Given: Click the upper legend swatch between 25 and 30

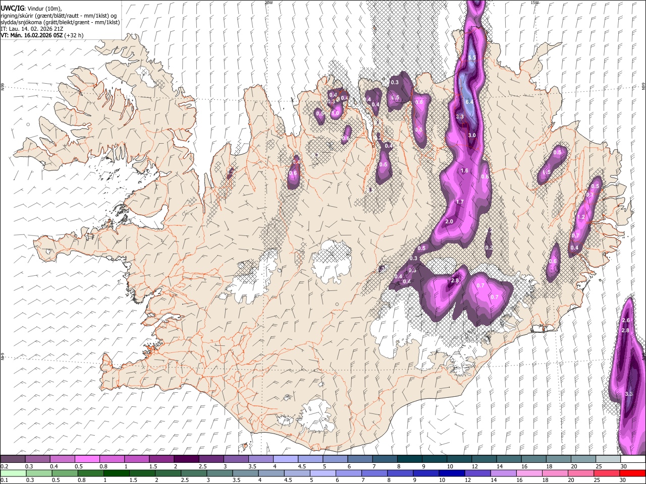Looking at the screenshot, I should 608,459.
